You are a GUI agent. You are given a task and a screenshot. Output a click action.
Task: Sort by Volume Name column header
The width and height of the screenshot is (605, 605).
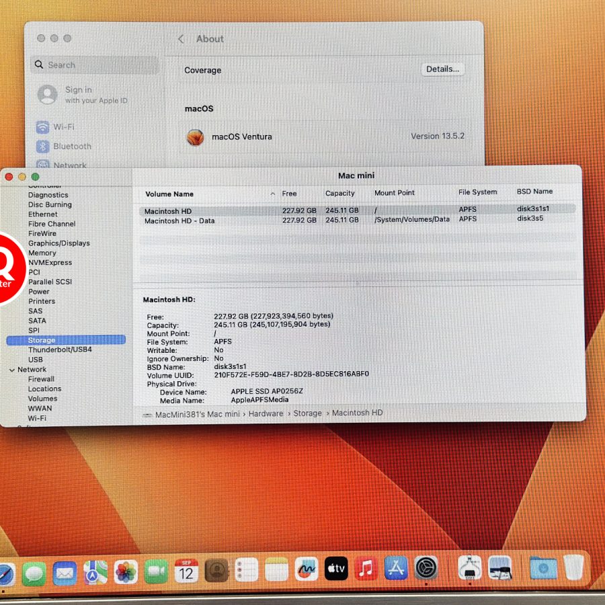169,194
